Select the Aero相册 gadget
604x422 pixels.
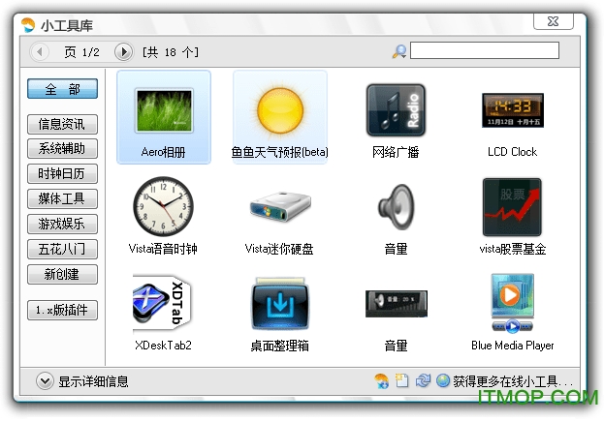[x=164, y=117]
